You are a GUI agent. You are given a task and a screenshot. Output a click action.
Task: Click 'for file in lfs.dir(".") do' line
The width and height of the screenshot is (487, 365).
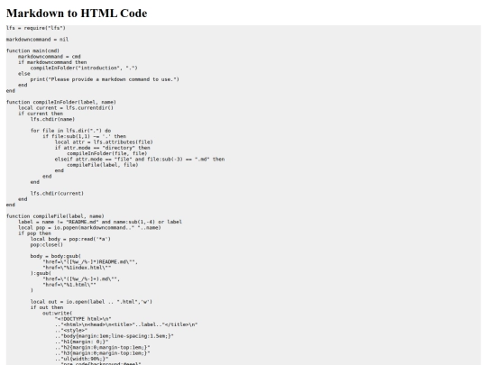coord(70,131)
